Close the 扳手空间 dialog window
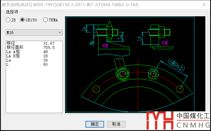 [x=204, y=4]
